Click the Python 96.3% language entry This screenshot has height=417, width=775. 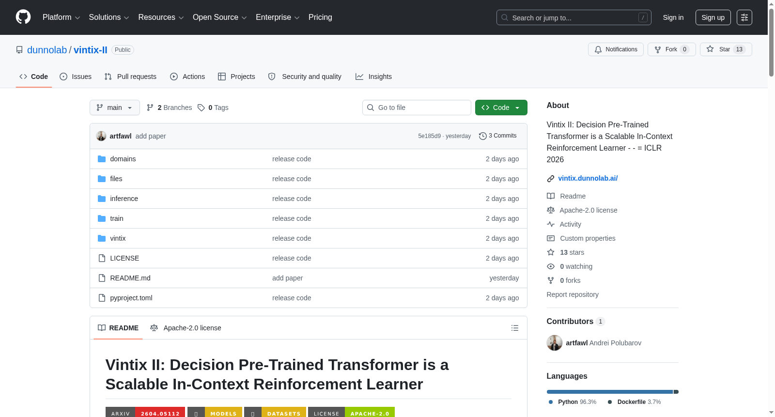pos(573,402)
